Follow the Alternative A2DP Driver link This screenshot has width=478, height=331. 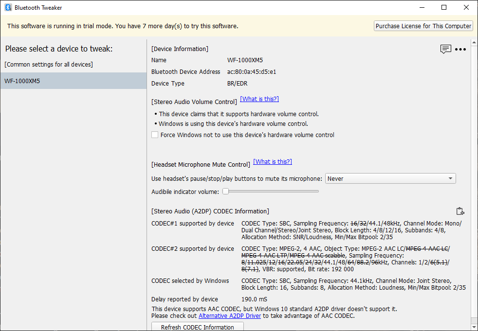tap(230, 316)
